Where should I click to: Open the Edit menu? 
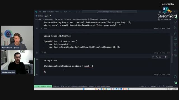[x=44, y=12]
